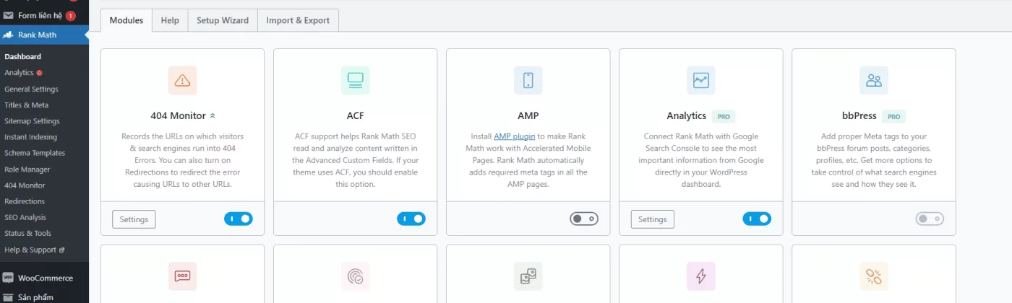Open Dashboard in Rank Math submenu
Image resolution: width=1012 pixels, height=303 pixels.
pos(22,56)
